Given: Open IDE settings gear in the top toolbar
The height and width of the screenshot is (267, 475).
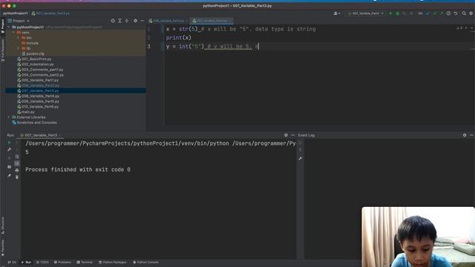Looking at the screenshot, I should [x=471, y=13].
